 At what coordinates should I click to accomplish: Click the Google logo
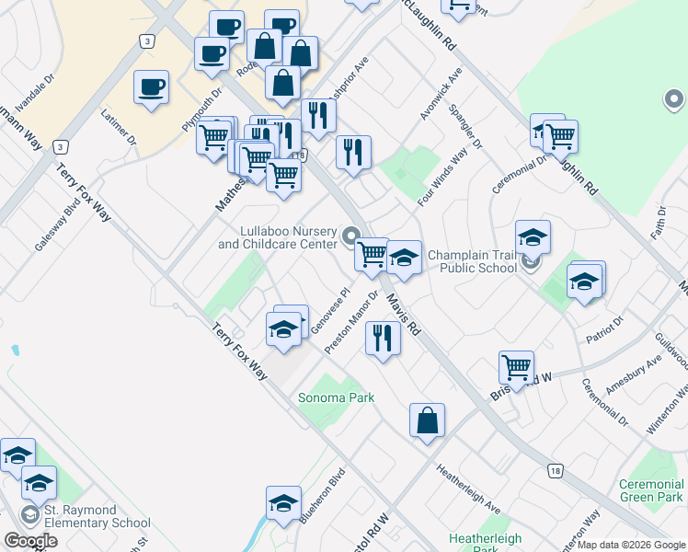[30, 541]
